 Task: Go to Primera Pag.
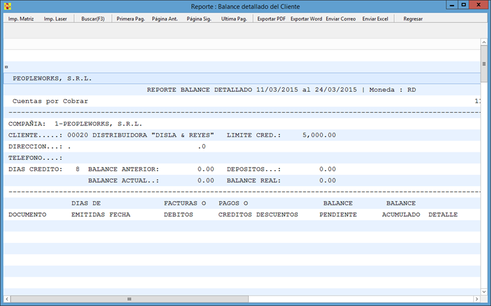coord(131,19)
